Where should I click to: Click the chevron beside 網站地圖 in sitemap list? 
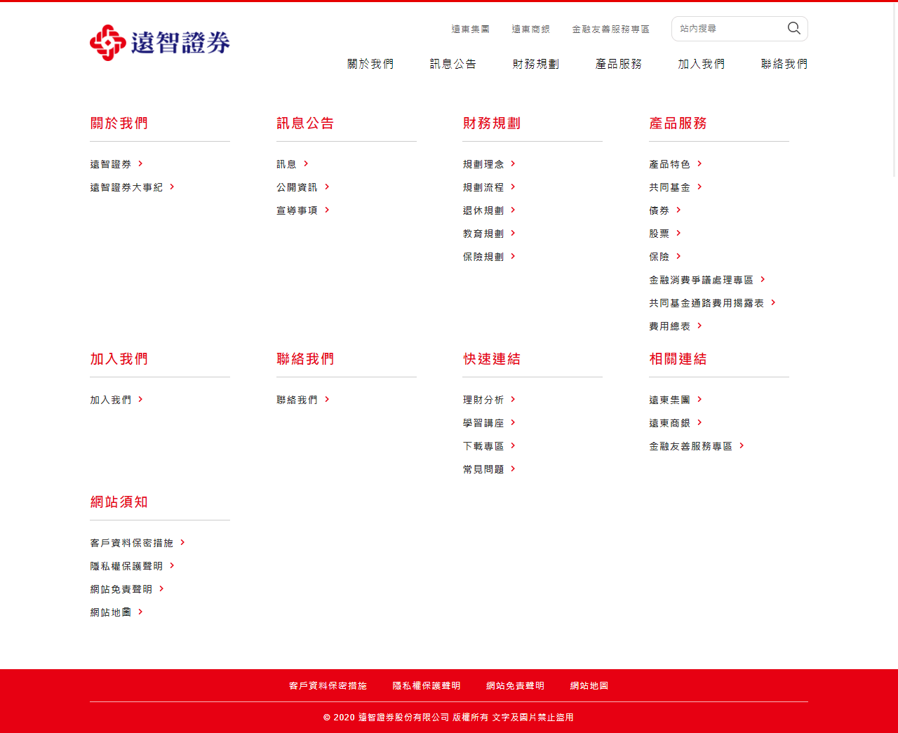(x=140, y=612)
